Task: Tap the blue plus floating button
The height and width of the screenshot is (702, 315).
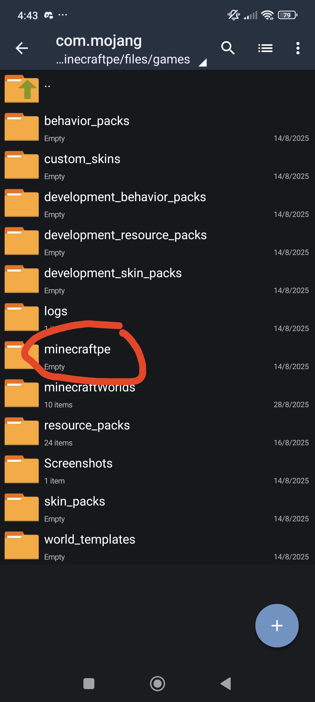Action: [277, 625]
